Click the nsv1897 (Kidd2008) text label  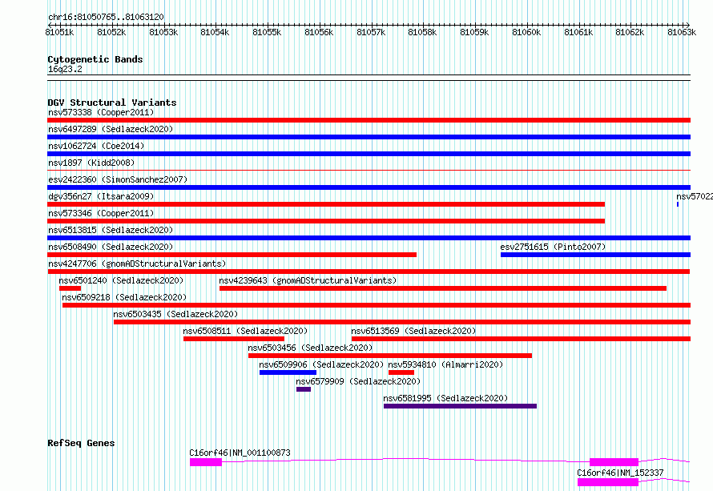point(91,163)
